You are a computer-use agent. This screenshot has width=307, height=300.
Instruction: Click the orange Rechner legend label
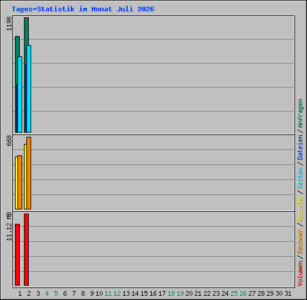tap(300, 242)
